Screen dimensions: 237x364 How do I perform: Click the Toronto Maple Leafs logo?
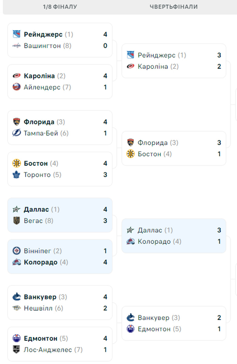[x=16, y=175]
